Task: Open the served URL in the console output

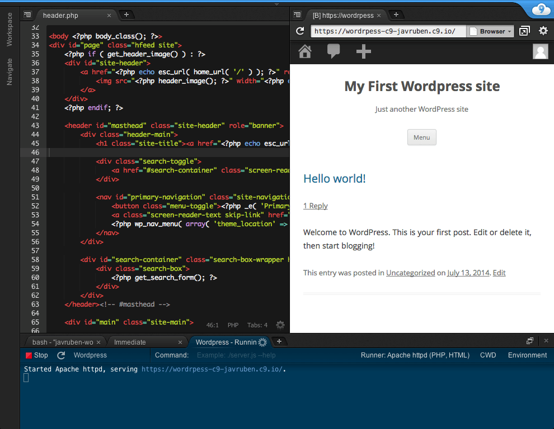Action: click(212, 369)
